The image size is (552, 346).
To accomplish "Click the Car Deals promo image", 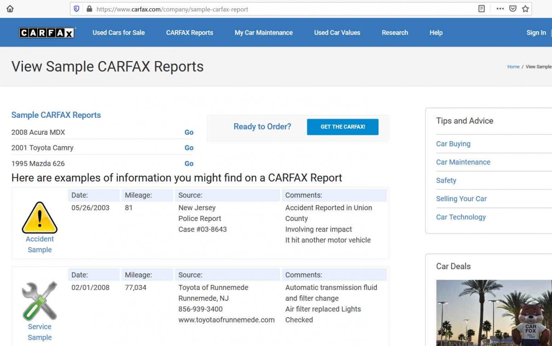I will [494, 313].
